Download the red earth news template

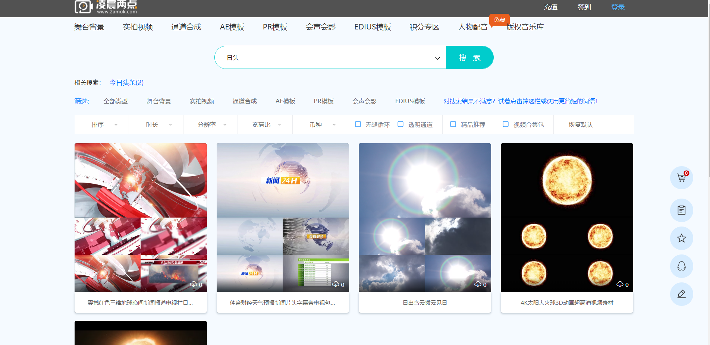pos(194,284)
